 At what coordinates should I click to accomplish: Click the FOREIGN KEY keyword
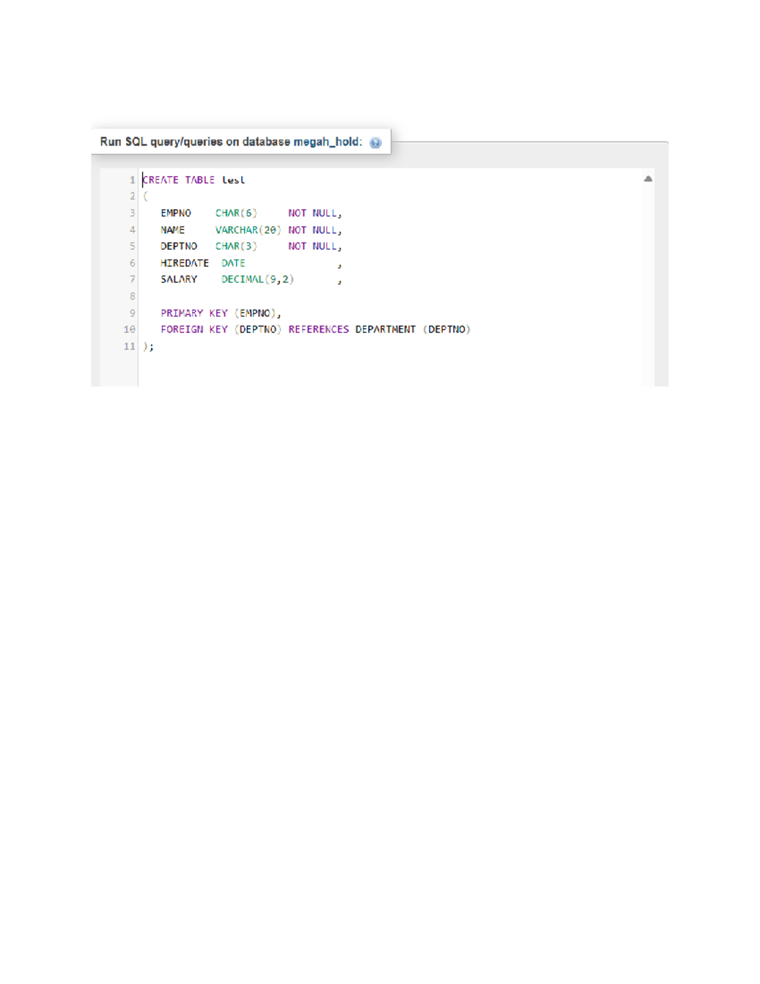click(x=194, y=329)
